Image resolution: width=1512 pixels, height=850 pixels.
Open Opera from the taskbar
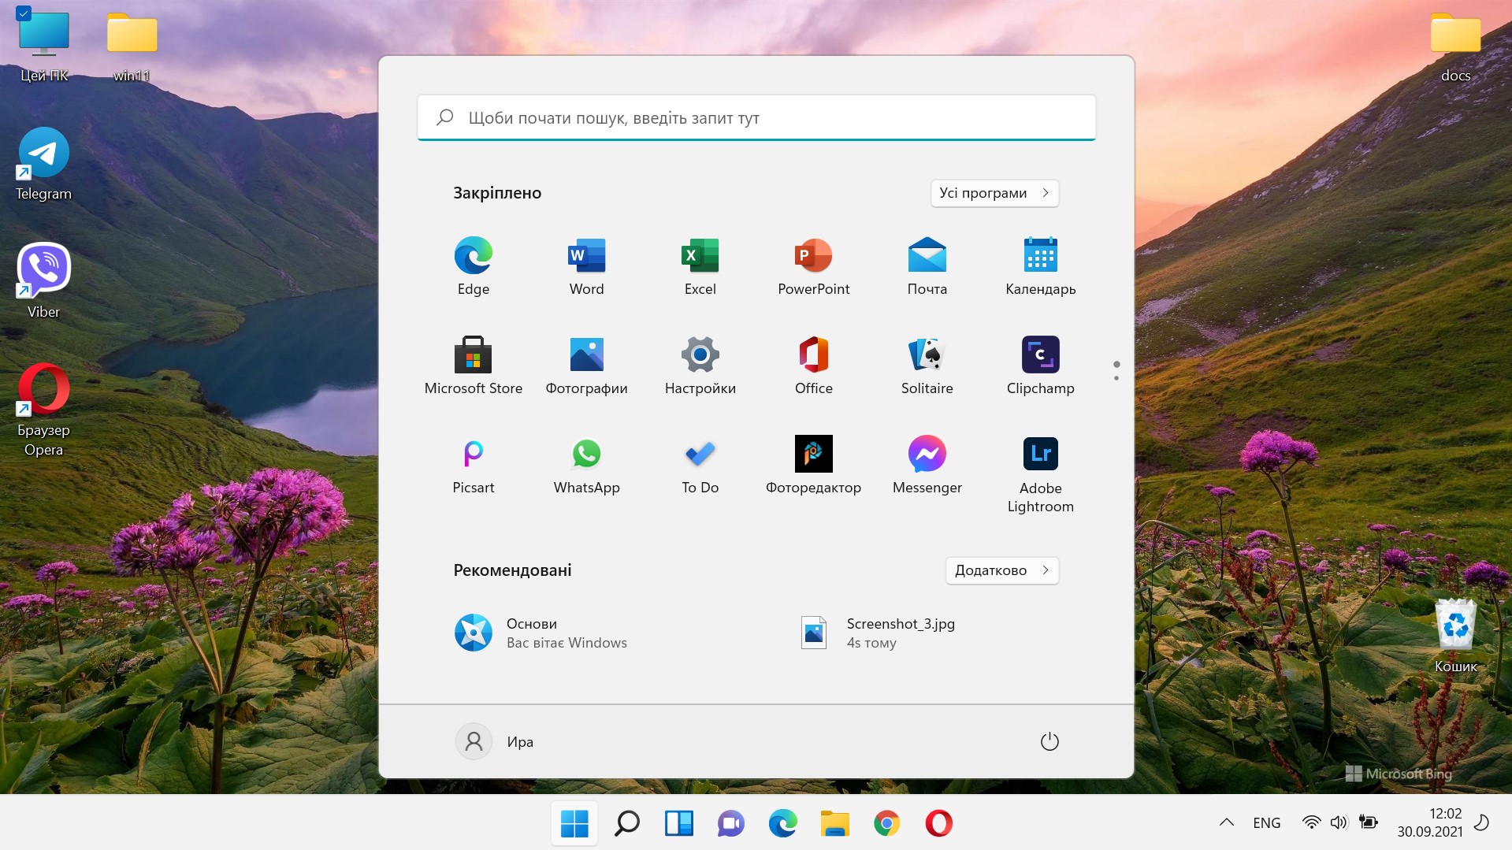coord(938,823)
